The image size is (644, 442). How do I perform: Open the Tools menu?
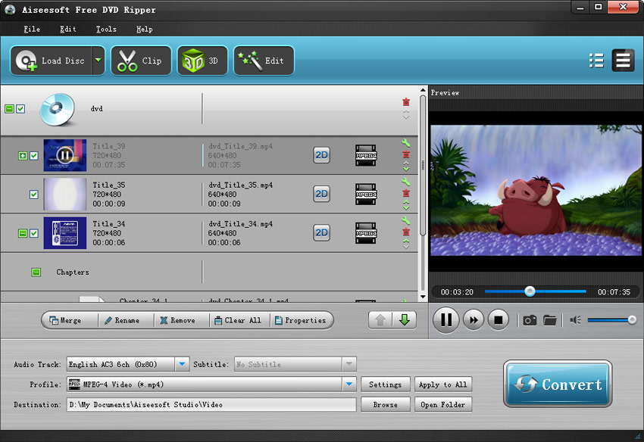[106, 30]
